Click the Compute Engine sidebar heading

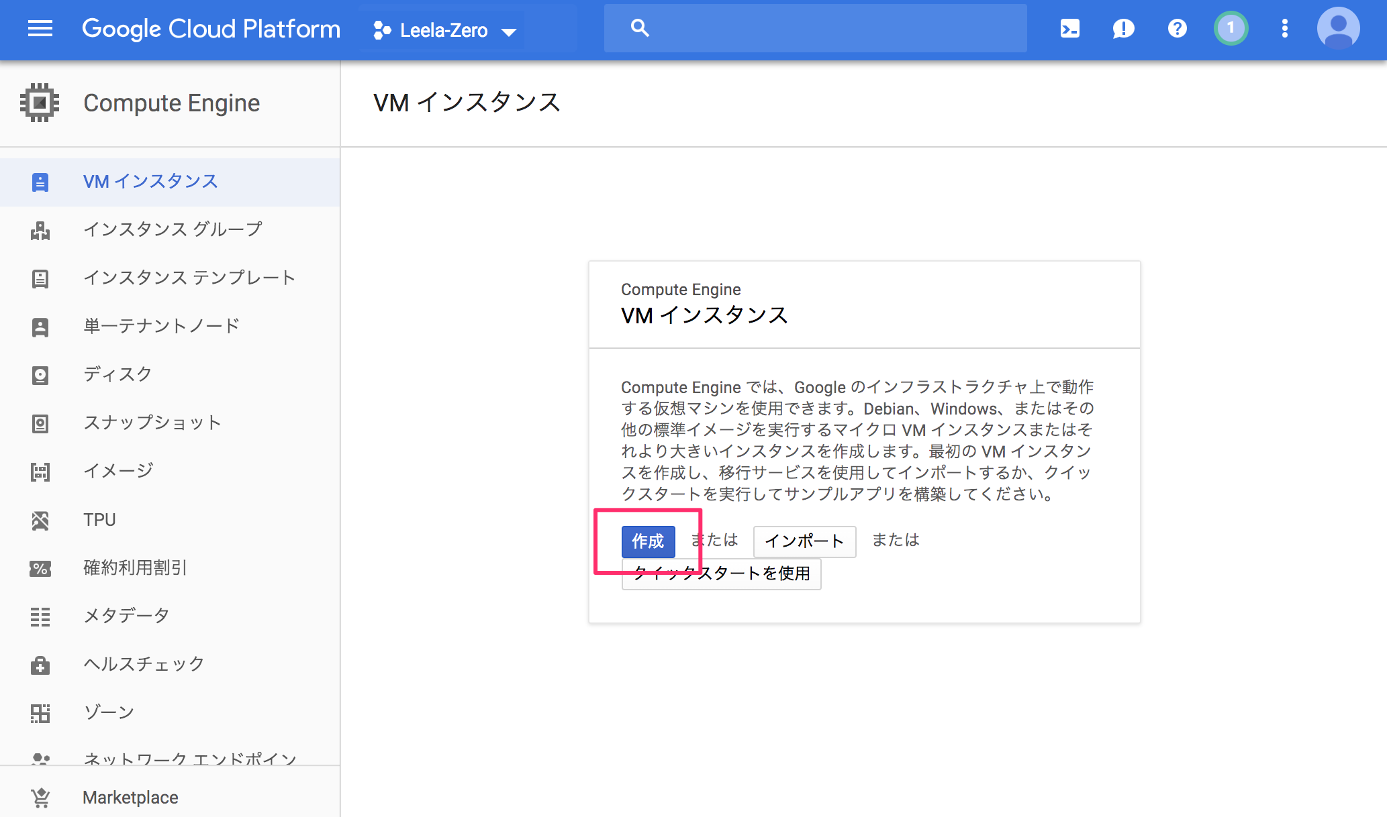click(x=171, y=103)
